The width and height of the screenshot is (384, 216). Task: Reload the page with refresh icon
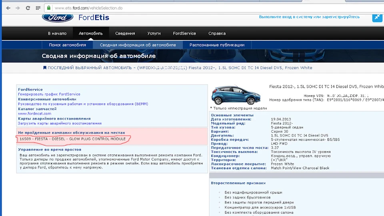point(28,8)
